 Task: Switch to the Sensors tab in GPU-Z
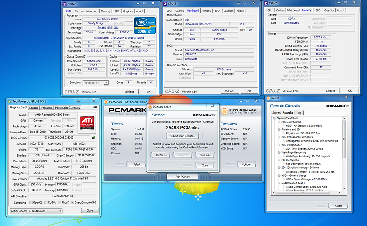(x=34, y=108)
